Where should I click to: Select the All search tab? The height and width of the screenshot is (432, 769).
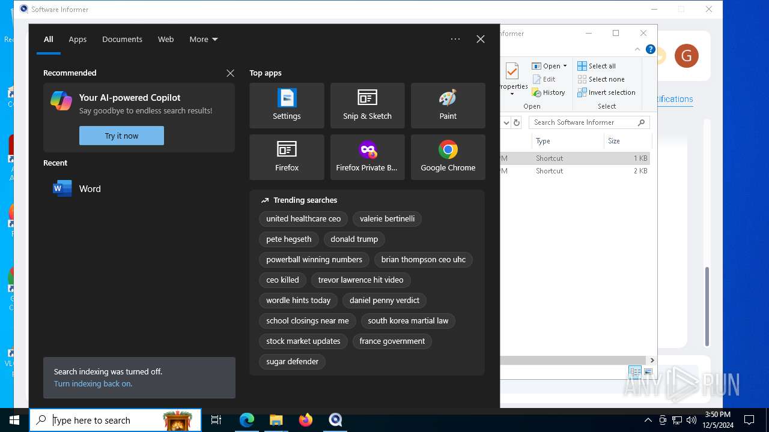(x=49, y=39)
